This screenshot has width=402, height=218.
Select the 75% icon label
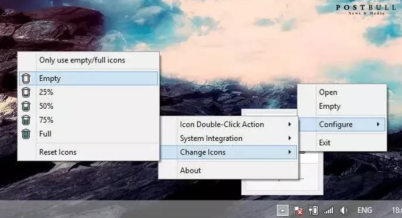click(x=46, y=120)
